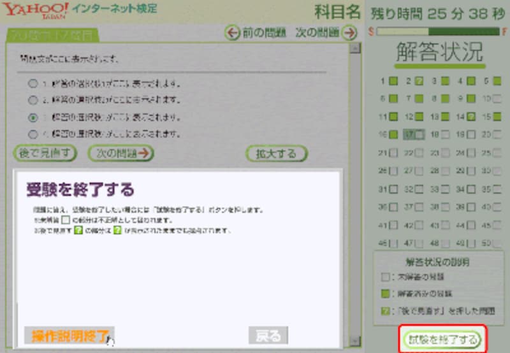Jump to question 28 status box
The width and height of the screenshot is (510, 353).
point(445,171)
